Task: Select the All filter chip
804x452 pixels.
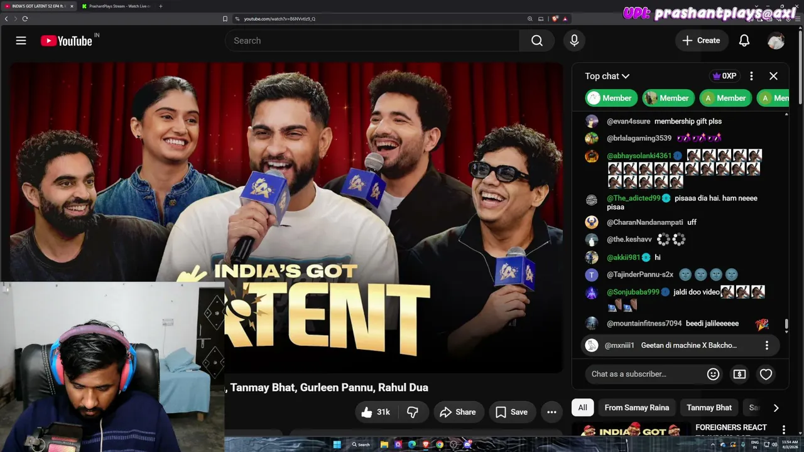Action: pos(582,407)
